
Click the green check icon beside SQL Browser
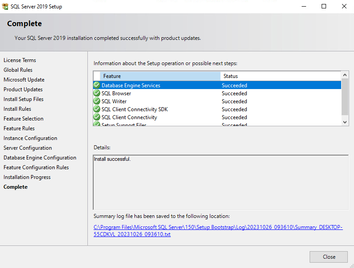pos(97,93)
